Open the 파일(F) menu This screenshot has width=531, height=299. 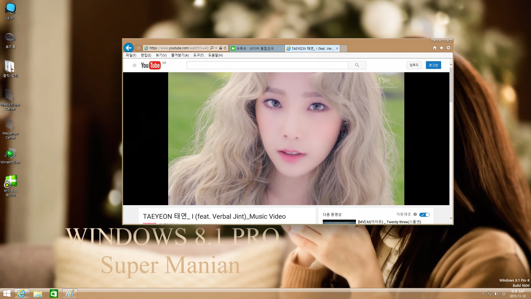131,55
